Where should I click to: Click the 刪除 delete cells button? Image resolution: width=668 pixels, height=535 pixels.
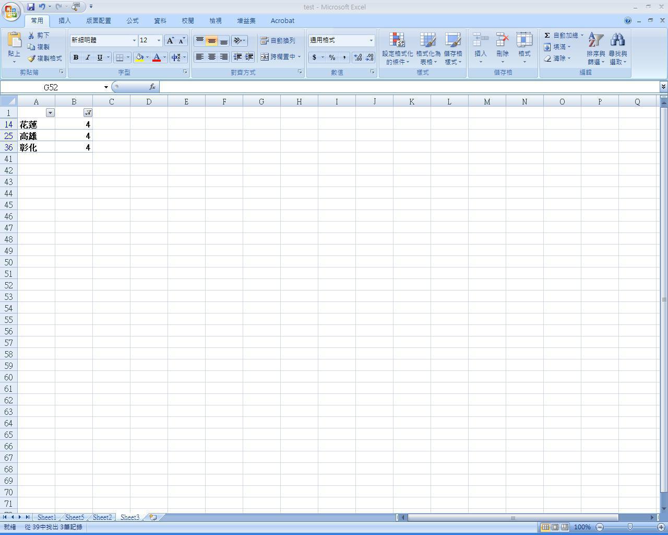click(x=503, y=49)
